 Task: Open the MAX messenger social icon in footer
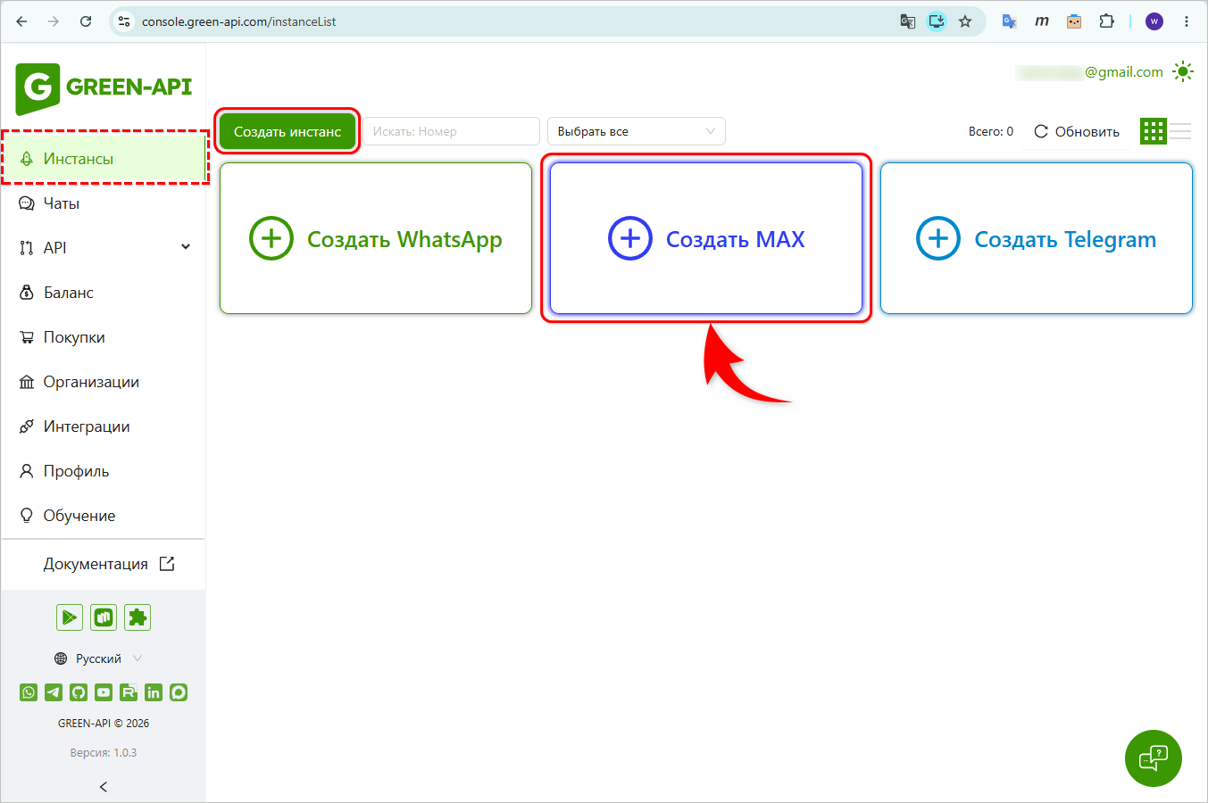coord(179,692)
